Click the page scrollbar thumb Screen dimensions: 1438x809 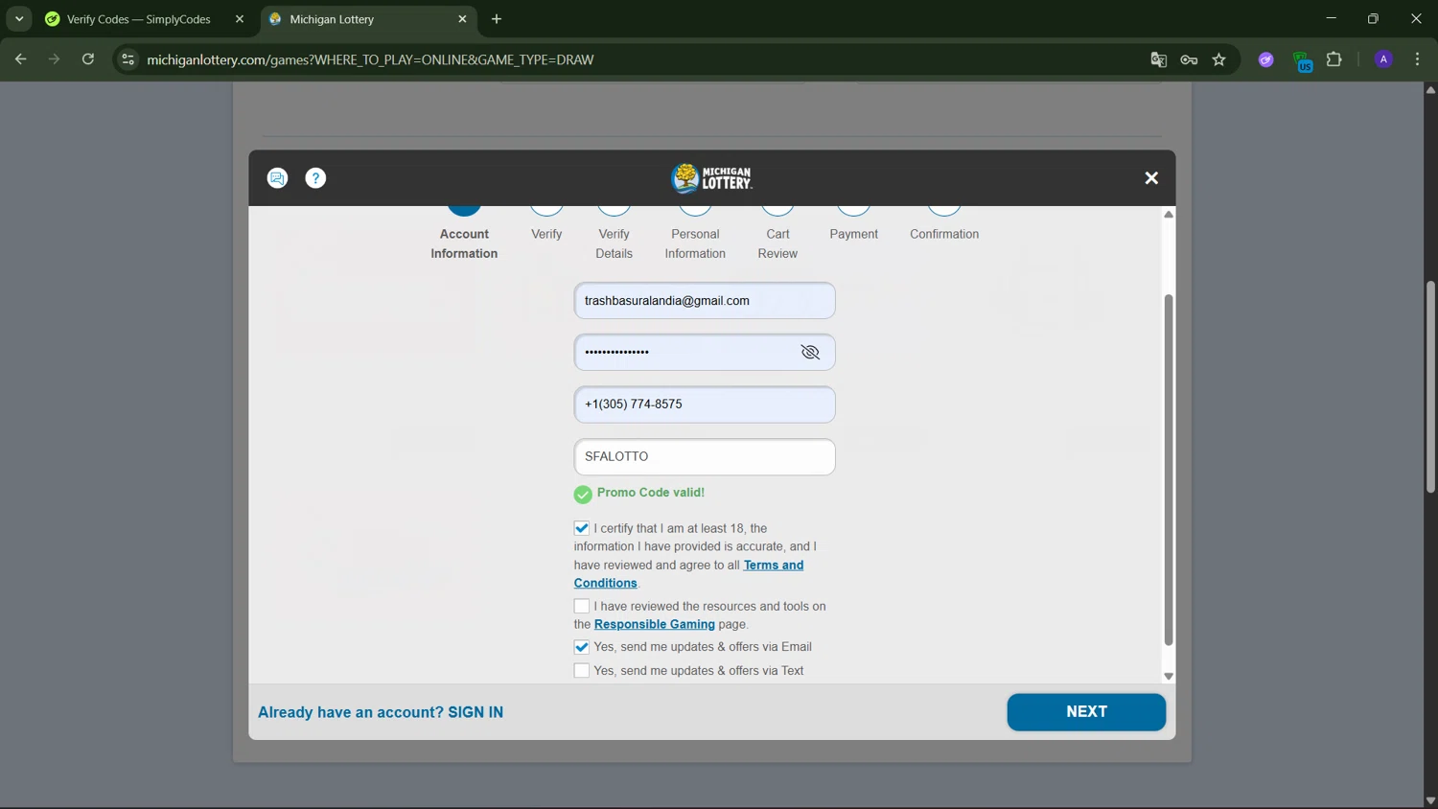tap(1430, 386)
